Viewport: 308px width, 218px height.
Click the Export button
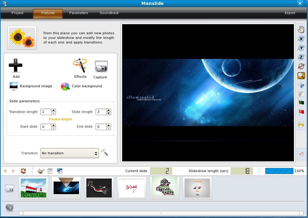coord(290,13)
